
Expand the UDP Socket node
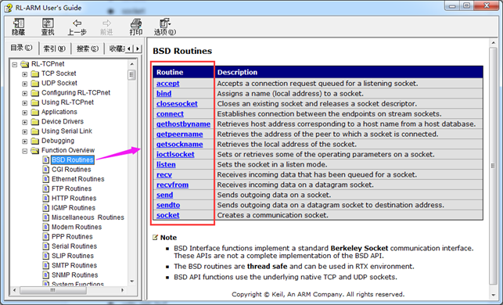coord(25,84)
